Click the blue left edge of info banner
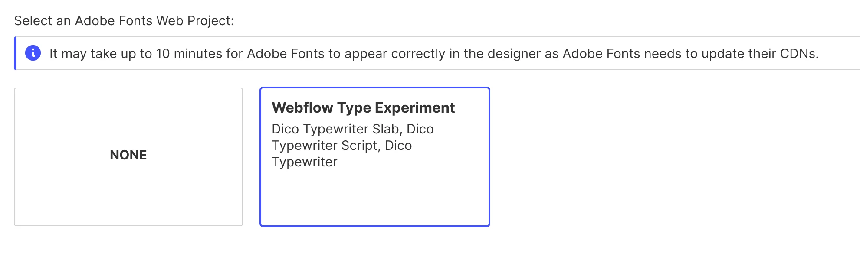 tap(15, 53)
